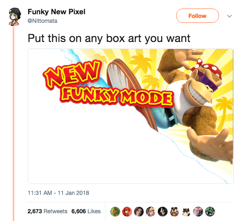Open the brunette woman photo liker avatar
This screenshot has height=221, width=237.
coord(139,212)
